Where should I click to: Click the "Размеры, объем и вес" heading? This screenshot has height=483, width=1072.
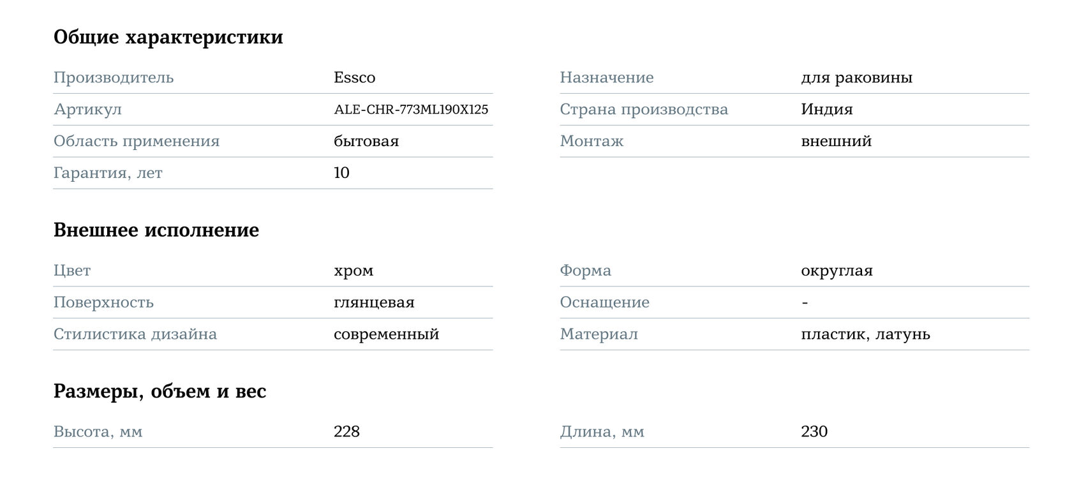[160, 391]
